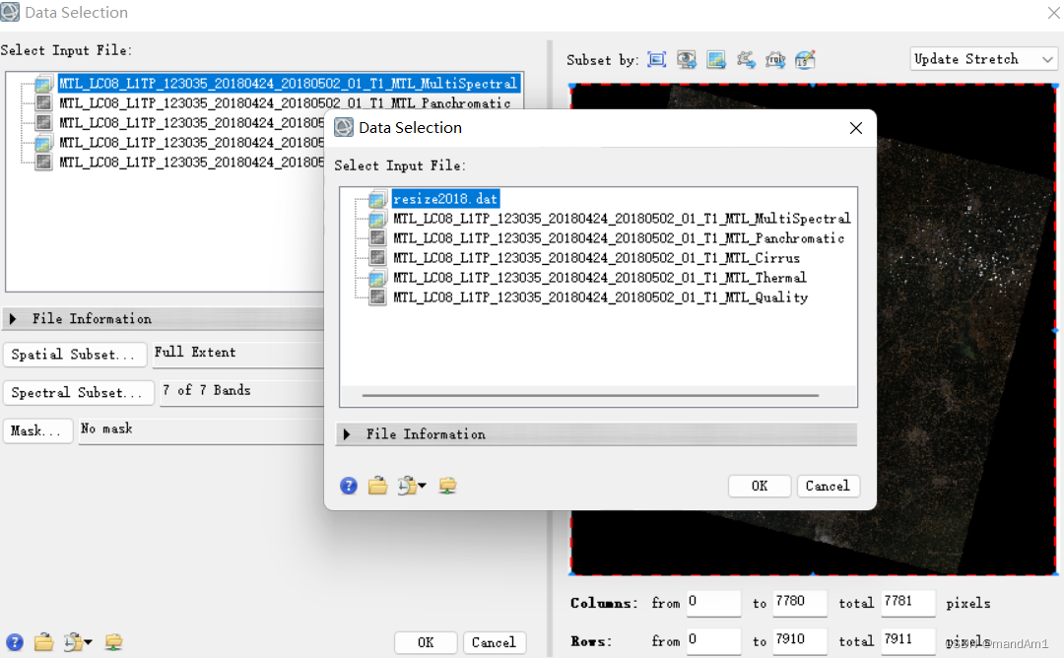Open help in front dialog
This screenshot has height=658, width=1064.
(349, 486)
